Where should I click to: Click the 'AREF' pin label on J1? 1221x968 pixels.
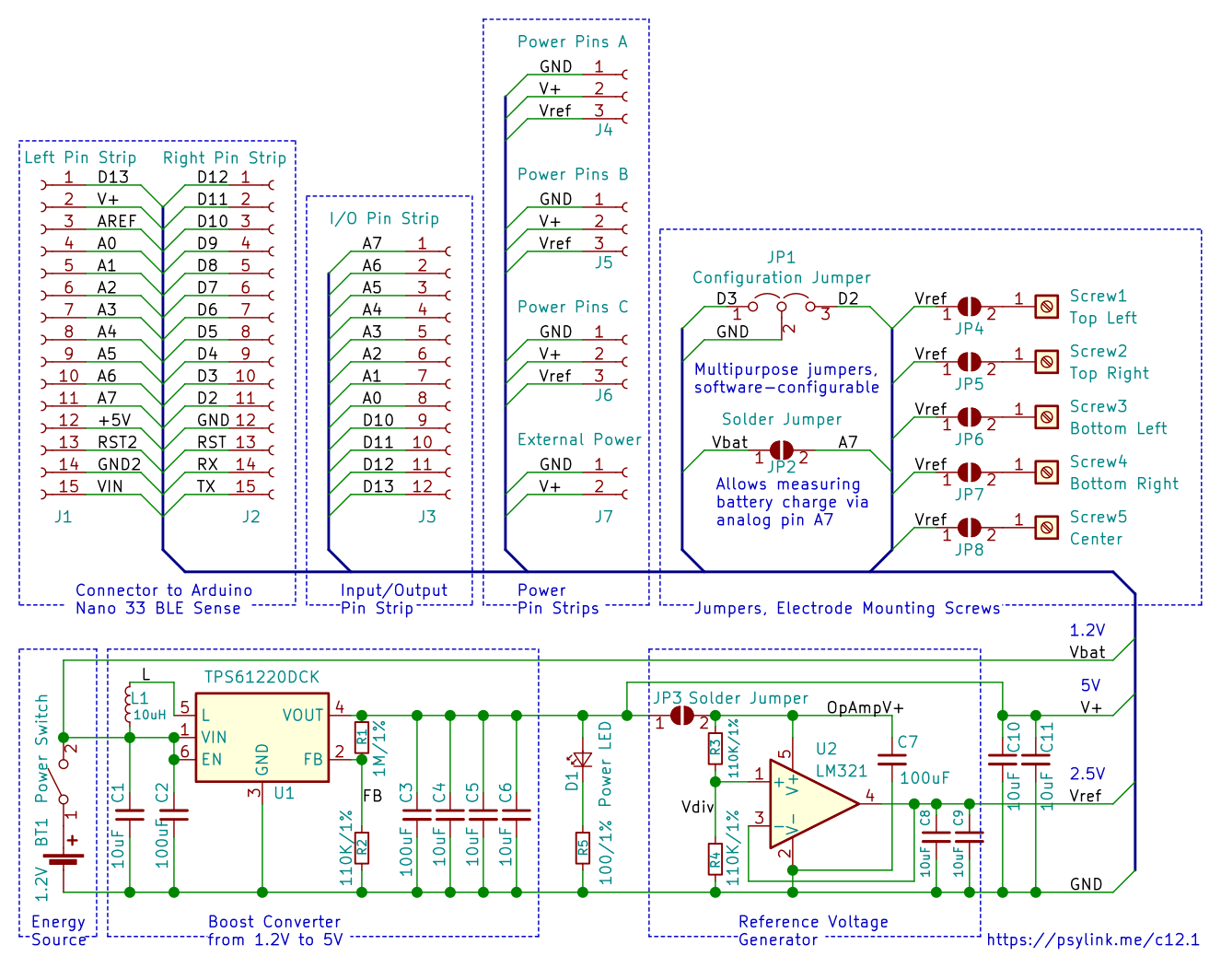coord(117,221)
